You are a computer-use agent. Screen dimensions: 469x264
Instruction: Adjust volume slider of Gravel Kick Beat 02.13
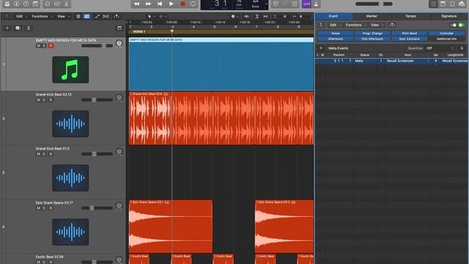(x=97, y=100)
